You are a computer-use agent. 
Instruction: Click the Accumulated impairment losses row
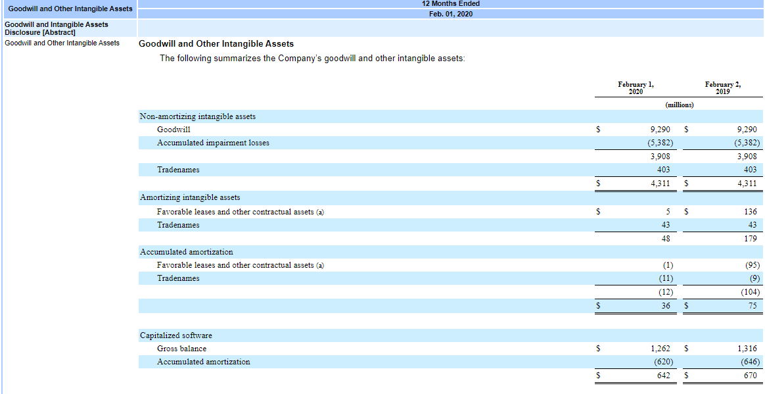(x=214, y=143)
